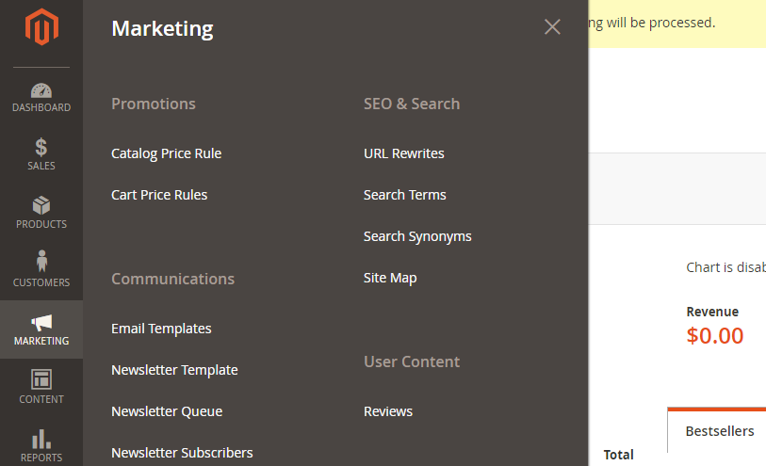Open the Sales dollar icon

(x=41, y=146)
